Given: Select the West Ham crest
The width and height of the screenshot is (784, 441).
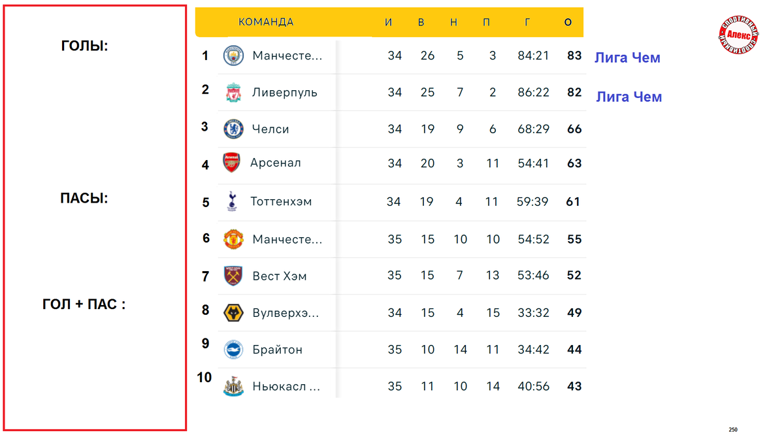Looking at the screenshot, I should click(233, 276).
